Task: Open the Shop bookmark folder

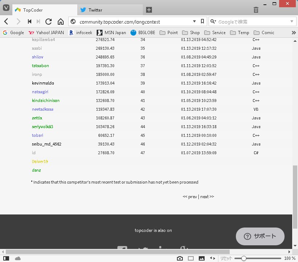Action: coord(191,33)
